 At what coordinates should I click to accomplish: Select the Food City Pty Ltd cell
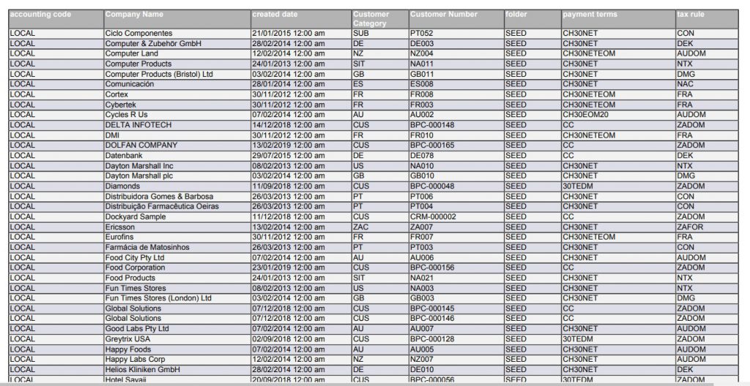177,258
